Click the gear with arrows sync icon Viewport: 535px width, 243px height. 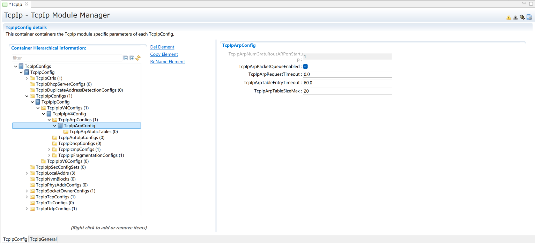[522, 17]
